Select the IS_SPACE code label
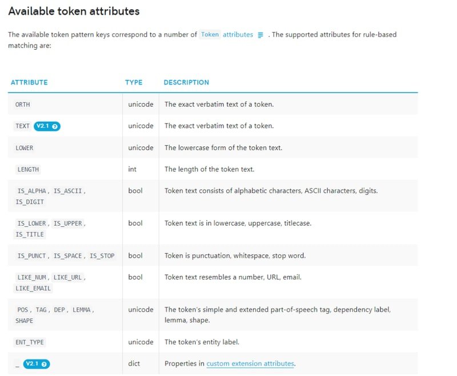Screen dimensions: 457x376 (67, 256)
